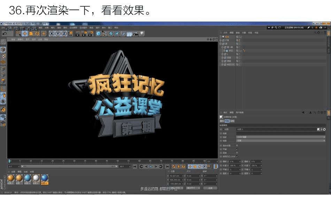This screenshot has width=331, height=204.
Task: Click the timeline scrub bar slider
Action: point(69,167)
